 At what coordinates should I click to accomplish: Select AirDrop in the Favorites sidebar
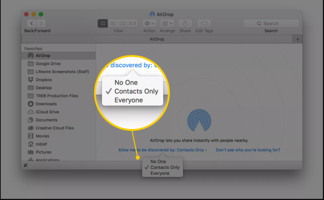59,56
